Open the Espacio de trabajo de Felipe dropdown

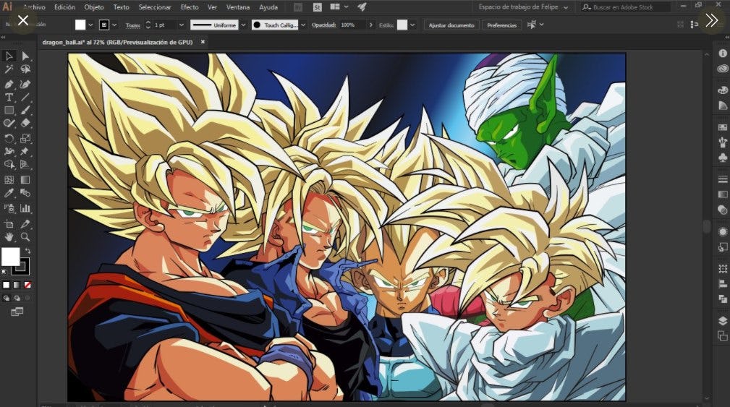coord(523,7)
